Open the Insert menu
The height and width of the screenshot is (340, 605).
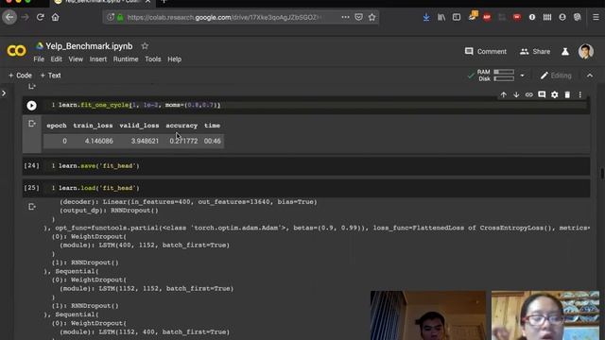pos(98,59)
